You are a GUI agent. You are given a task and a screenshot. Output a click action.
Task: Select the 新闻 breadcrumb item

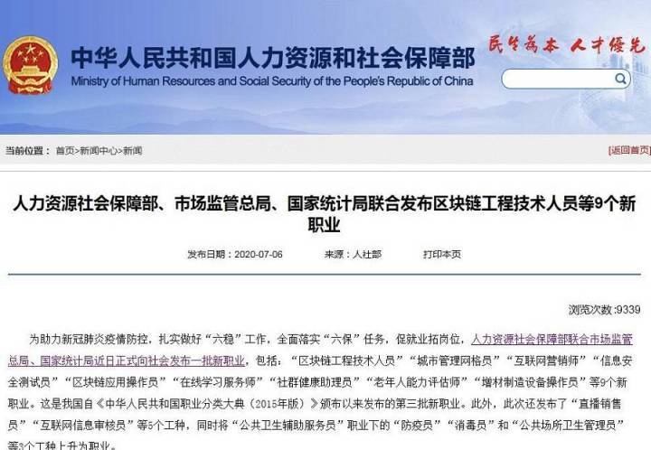[132, 151]
